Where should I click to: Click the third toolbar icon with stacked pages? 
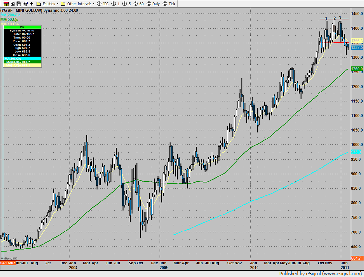click(19, 4)
